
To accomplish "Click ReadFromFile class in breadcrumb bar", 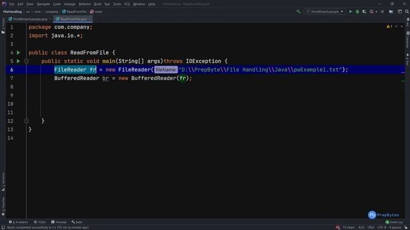I will point(74,11).
